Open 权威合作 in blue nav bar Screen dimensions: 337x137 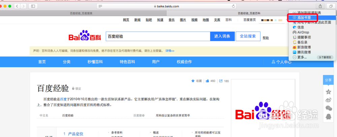click(184, 62)
